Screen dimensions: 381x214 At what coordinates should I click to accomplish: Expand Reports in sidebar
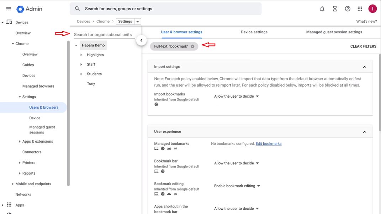(x=20, y=173)
